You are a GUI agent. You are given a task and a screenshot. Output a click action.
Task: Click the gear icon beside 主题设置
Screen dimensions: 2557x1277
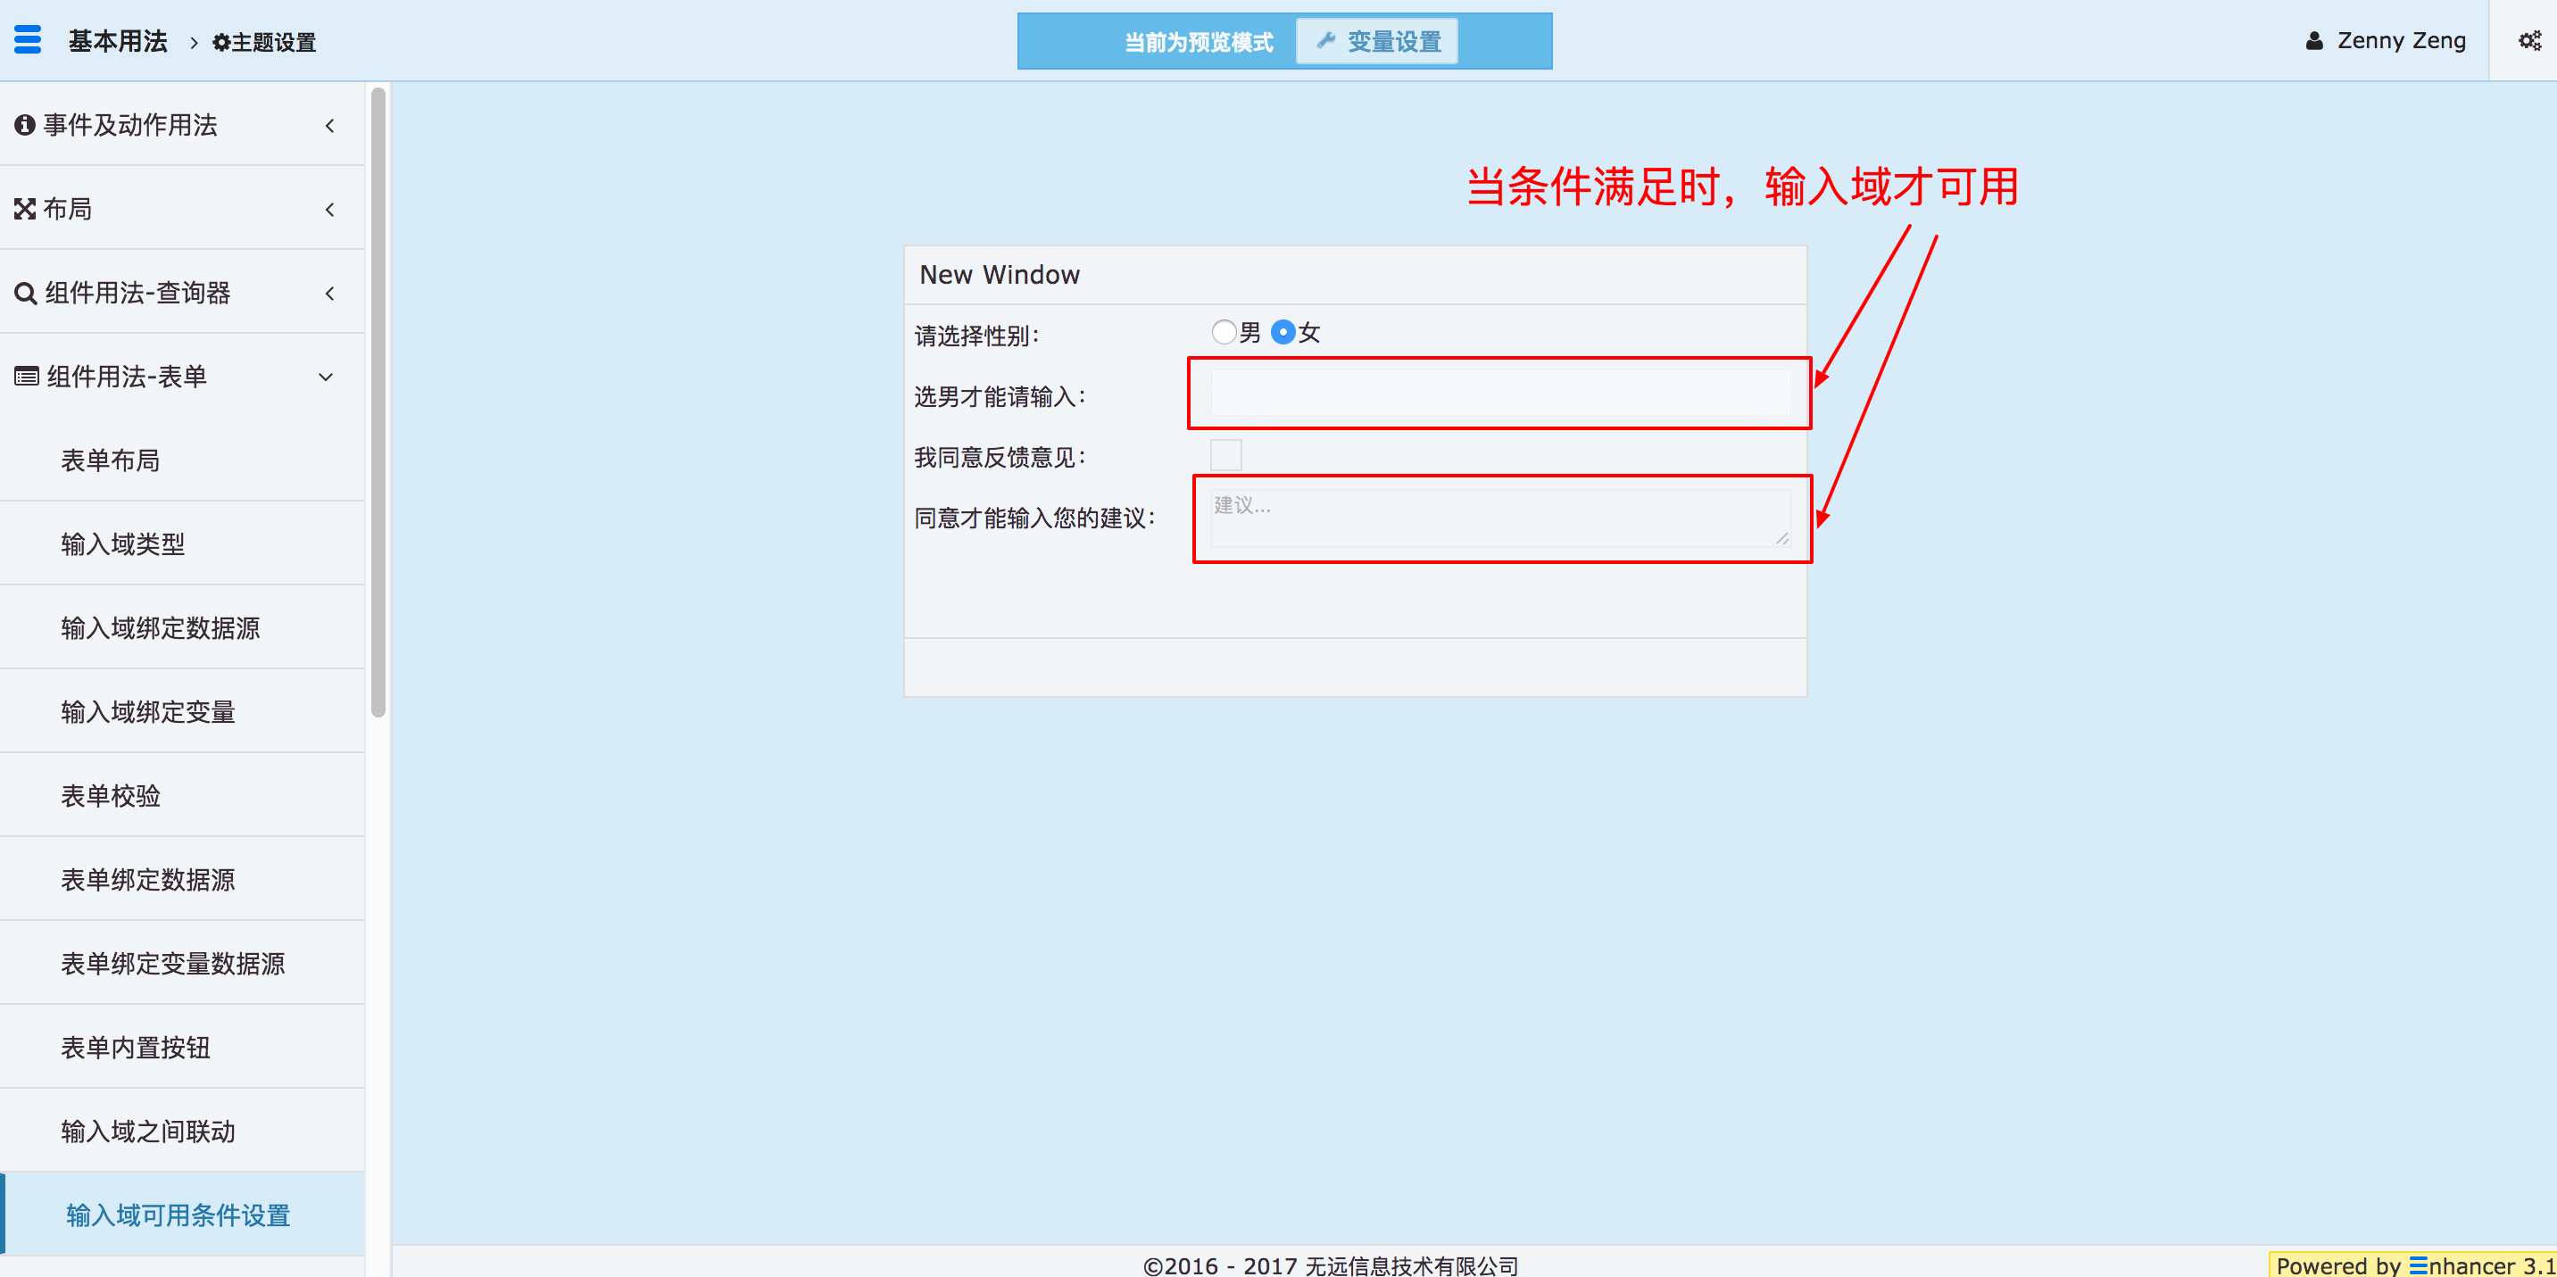[221, 43]
